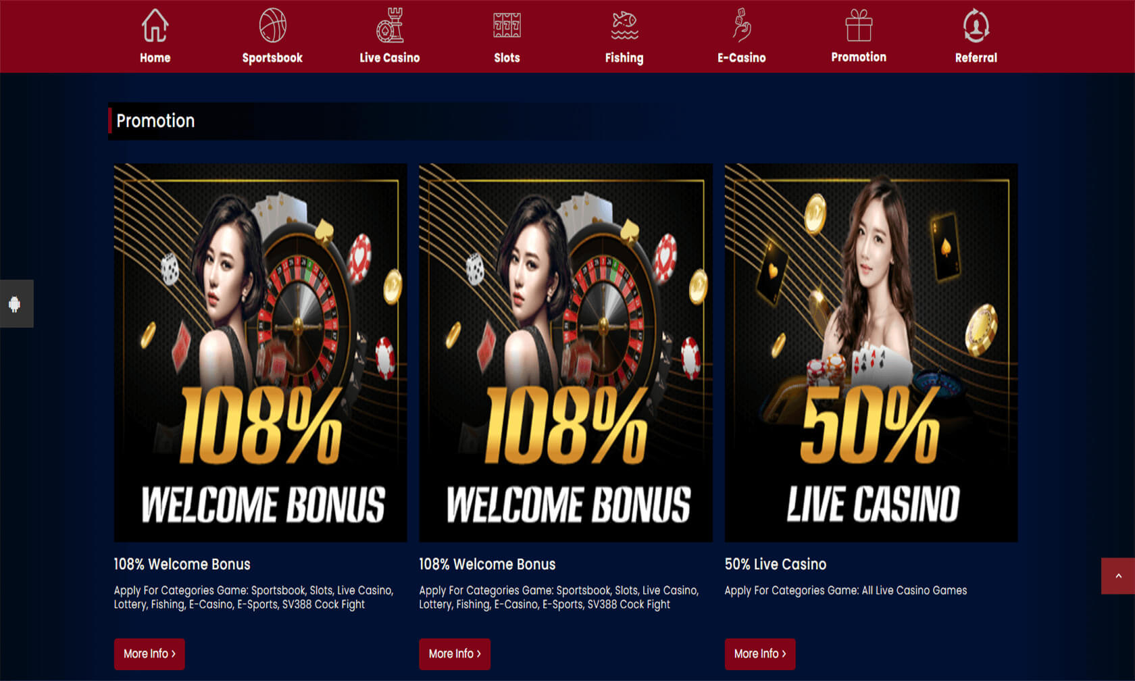Image resolution: width=1135 pixels, height=681 pixels.
Task: Open the Slots machine icon
Action: point(507,26)
